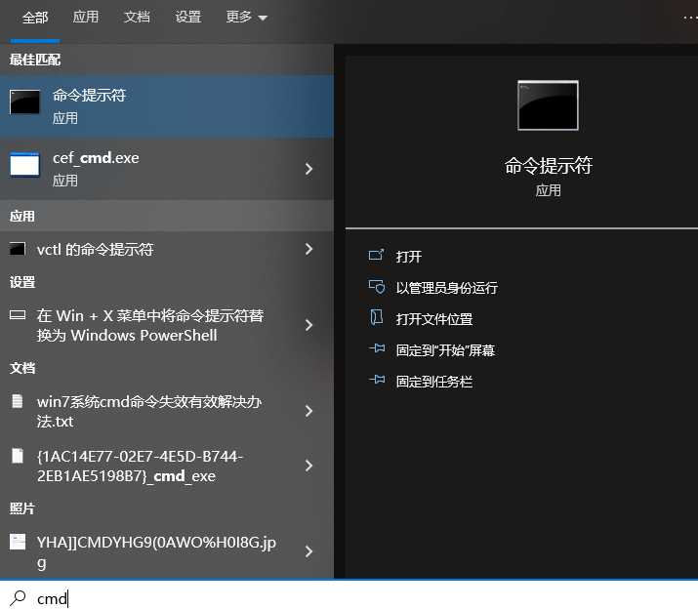
Task: Click the pin icon for Start screen
Action: tap(377, 348)
